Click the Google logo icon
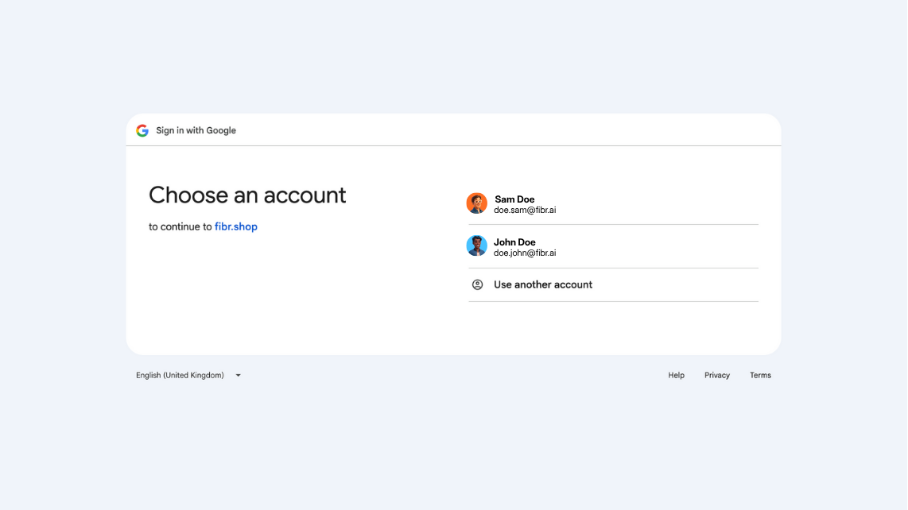 pyautogui.click(x=142, y=131)
